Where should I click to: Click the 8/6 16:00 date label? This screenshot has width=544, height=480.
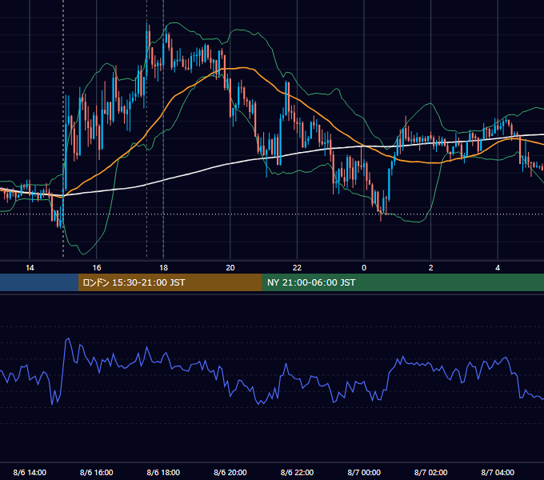tap(97, 472)
